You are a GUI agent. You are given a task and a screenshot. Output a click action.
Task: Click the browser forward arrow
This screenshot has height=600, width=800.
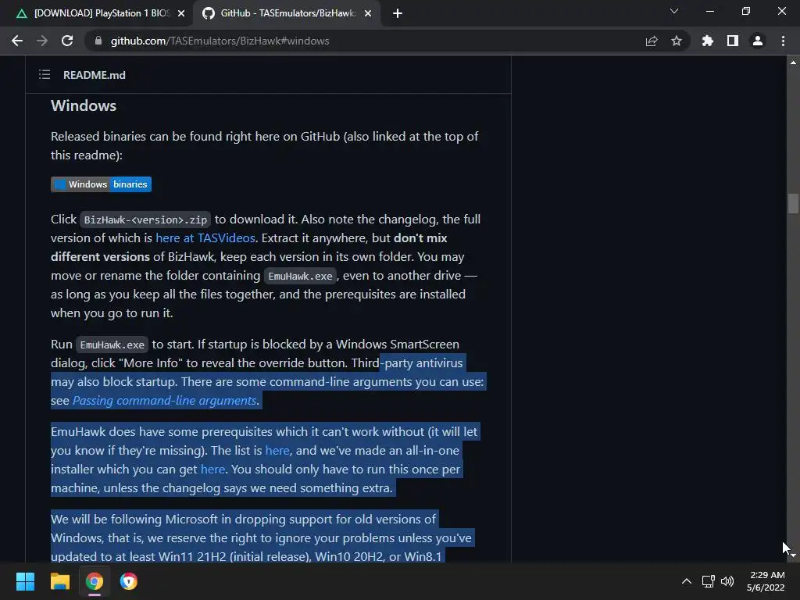(x=42, y=41)
